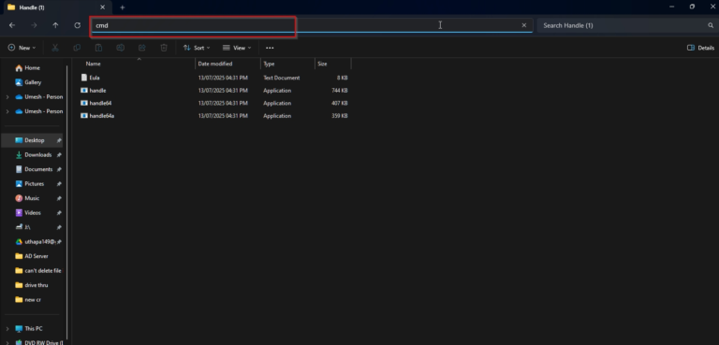This screenshot has width=719, height=345.
Task: Open Downloads in quick access
Action: 37,155
